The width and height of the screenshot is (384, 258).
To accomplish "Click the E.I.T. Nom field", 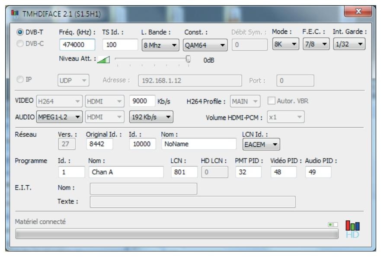I will [144, 189].
